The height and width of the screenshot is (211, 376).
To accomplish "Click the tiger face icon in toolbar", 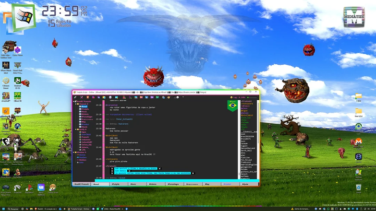I will point(169,97).
